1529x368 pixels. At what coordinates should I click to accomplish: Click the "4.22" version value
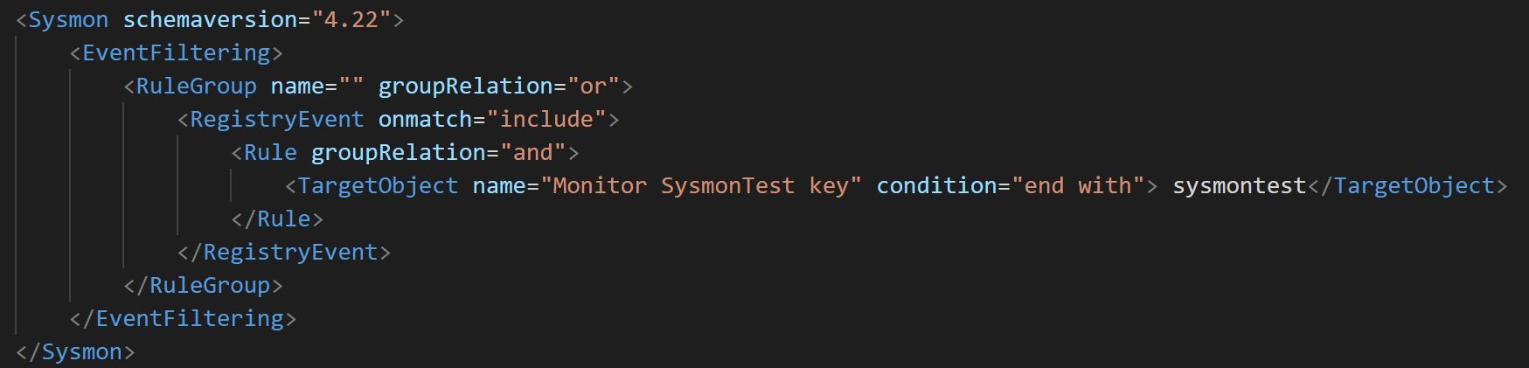coord(351,19)
